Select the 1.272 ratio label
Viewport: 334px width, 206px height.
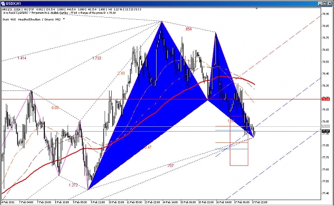[74, 185]
